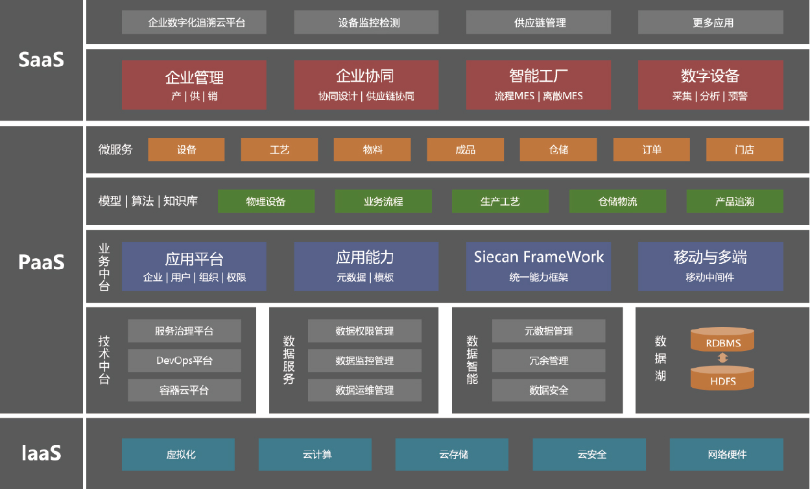
Task: Click the 产 | 供 | 销 subtitle
Action: pos(194,97)
